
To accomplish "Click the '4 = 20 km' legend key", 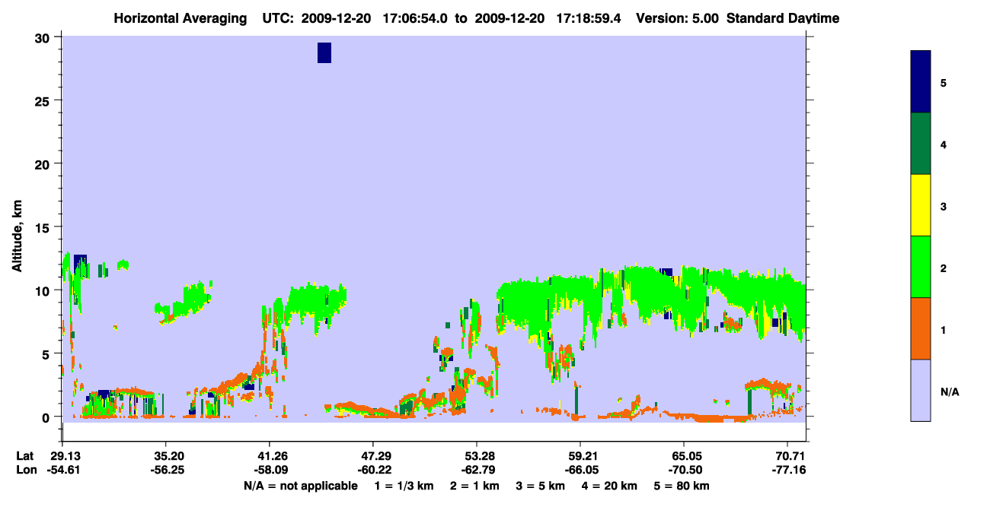I will (610, 486).
